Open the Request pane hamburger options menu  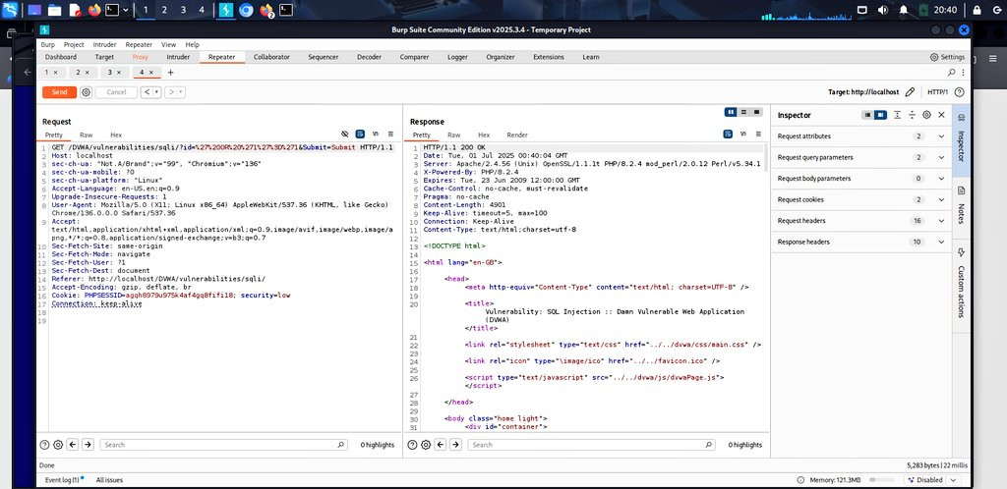pyautogui.click(x=390, y=134)
